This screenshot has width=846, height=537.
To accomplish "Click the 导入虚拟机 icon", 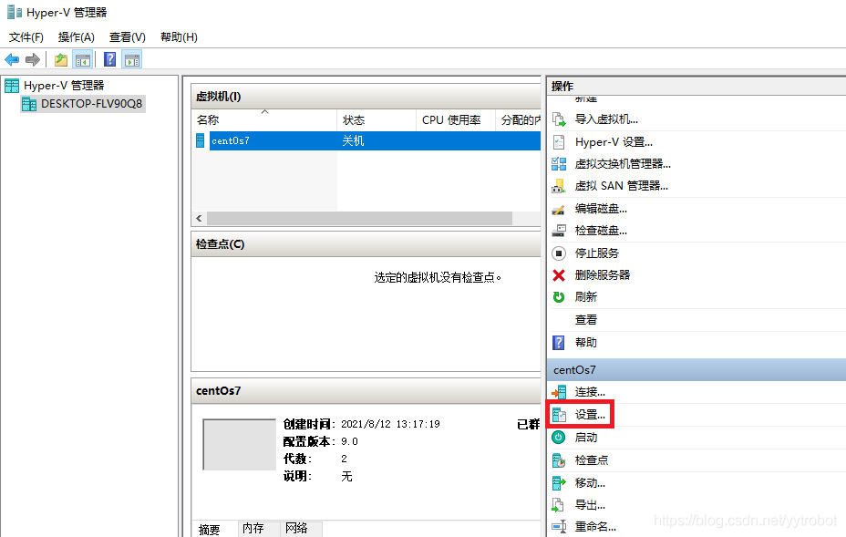I will (x=559, y=119).
